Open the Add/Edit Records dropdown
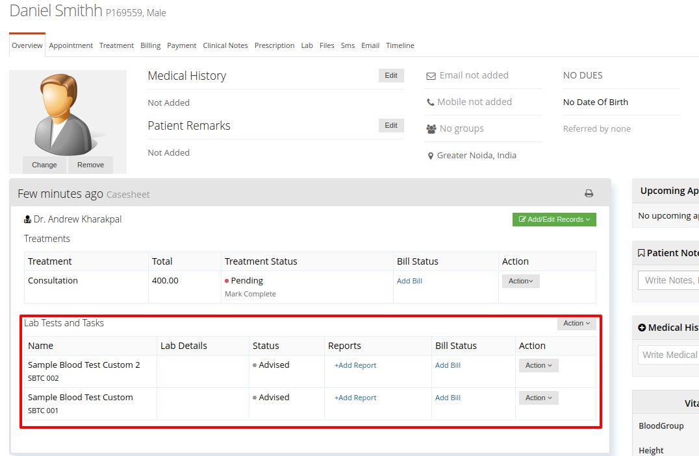 [554, 219]
